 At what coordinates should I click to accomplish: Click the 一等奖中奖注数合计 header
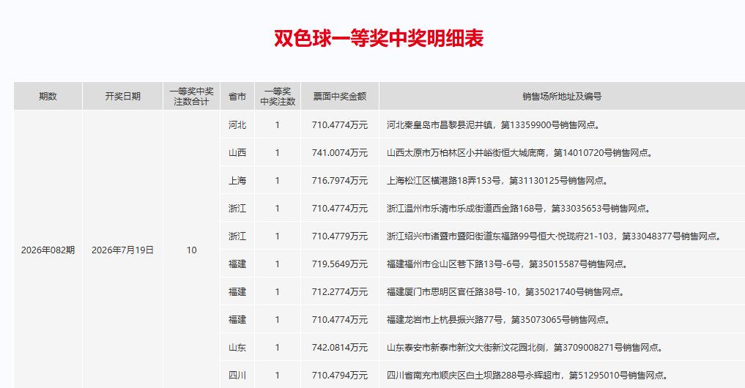[191, 97]
